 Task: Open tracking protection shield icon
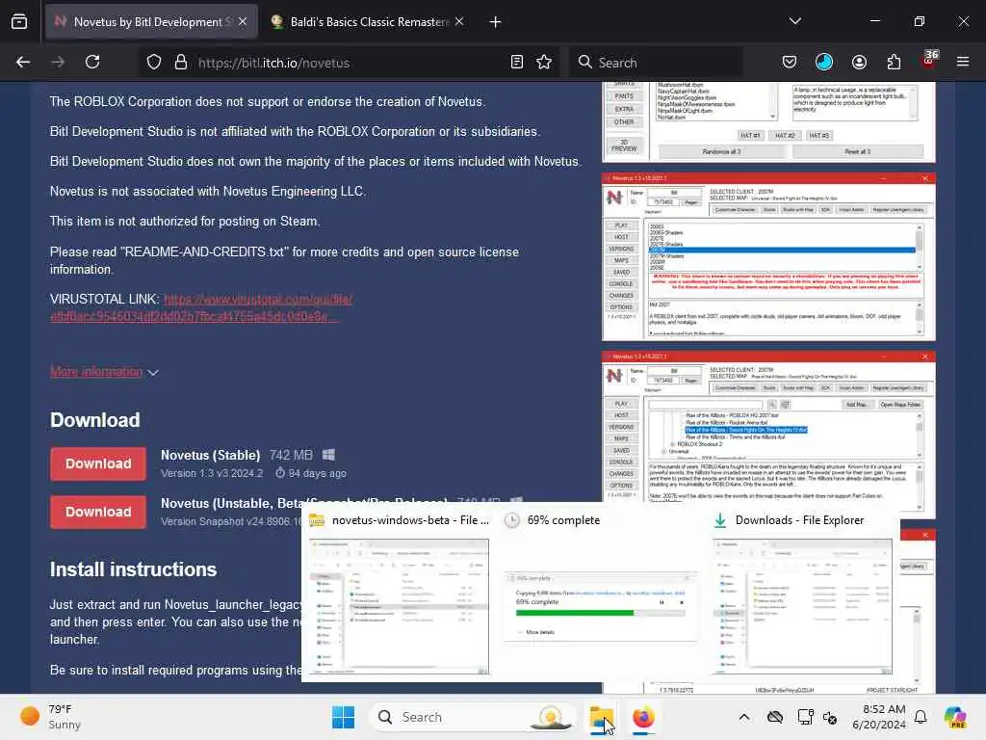click(154, 63)
